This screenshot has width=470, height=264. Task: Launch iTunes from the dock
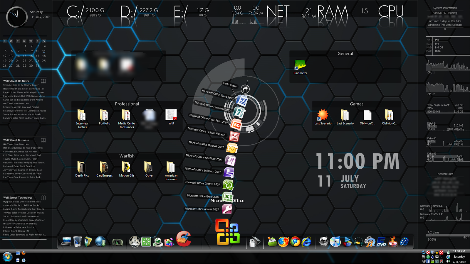tap(335, 242)
